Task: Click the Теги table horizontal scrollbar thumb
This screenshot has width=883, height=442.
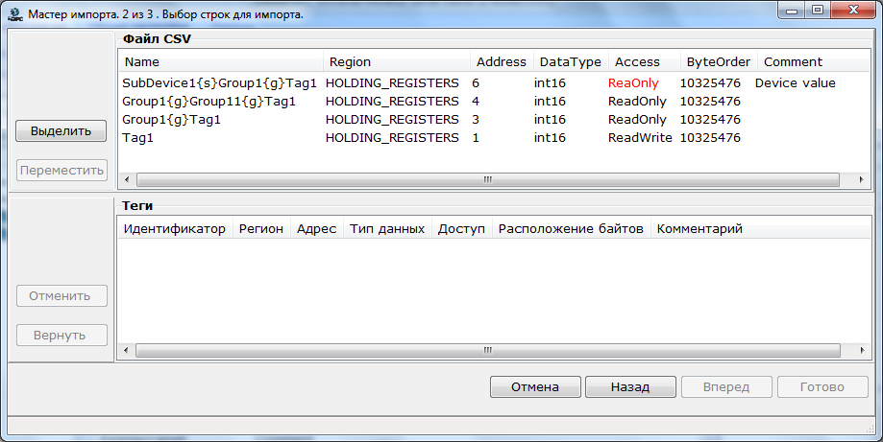Action: click(x=488, y=351)
